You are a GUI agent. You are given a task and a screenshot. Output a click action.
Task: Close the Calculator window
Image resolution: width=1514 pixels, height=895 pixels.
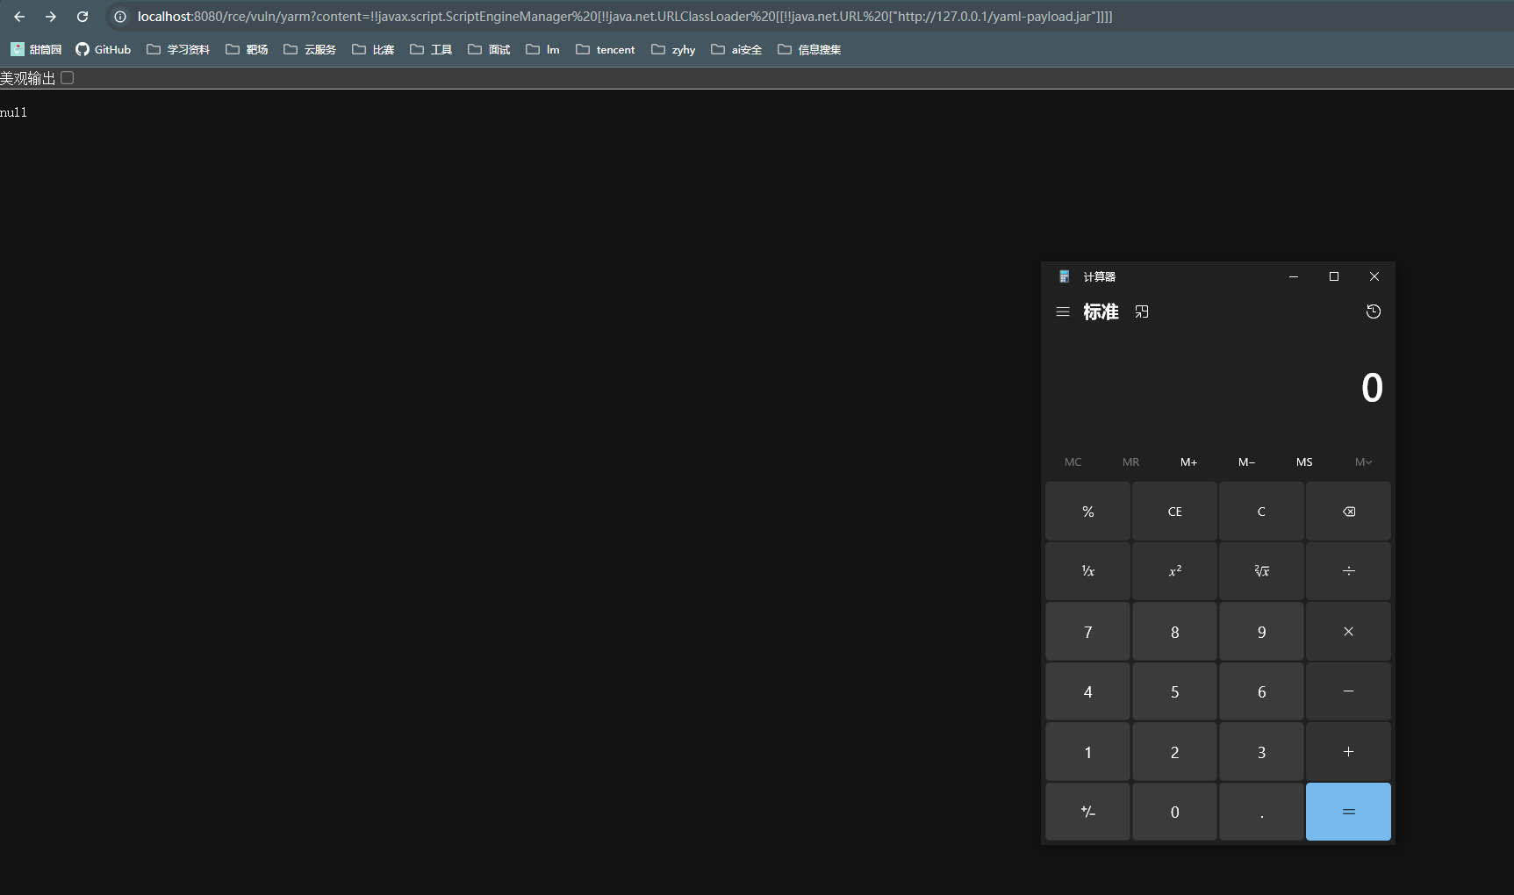(x=1374, y=276)
